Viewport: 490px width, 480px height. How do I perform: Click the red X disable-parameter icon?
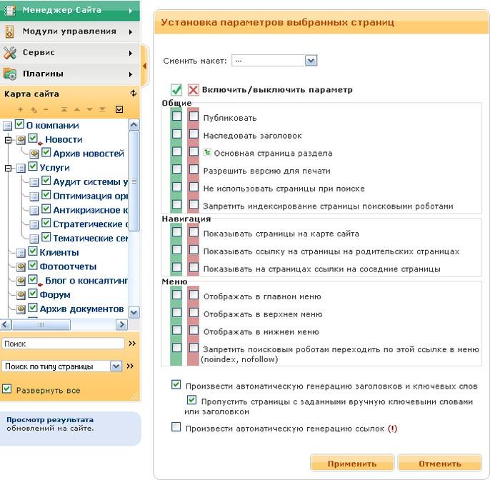point(193,91)
